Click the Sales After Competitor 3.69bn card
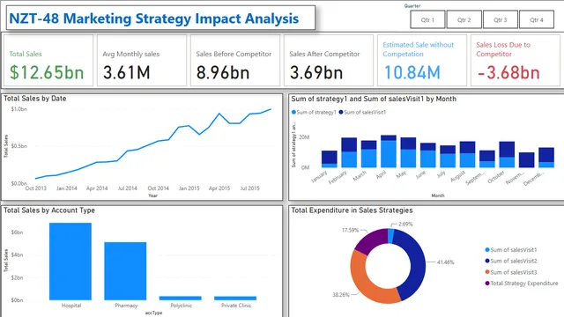Image resolution: width=564 pixels, height=317 pixels. (329, 61)
